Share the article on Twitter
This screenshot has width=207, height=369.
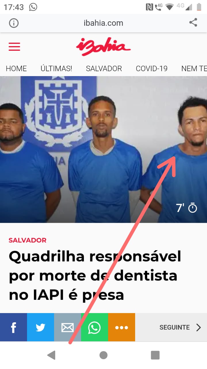[x=41, y=327]
